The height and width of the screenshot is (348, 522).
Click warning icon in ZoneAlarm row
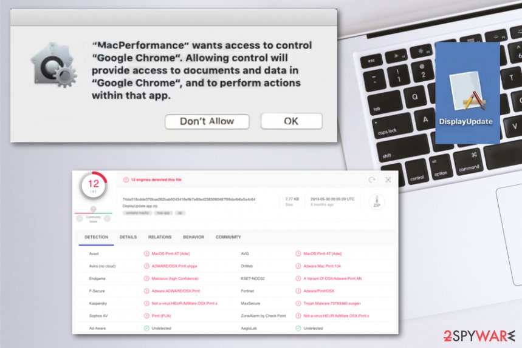tap(298, 316)
